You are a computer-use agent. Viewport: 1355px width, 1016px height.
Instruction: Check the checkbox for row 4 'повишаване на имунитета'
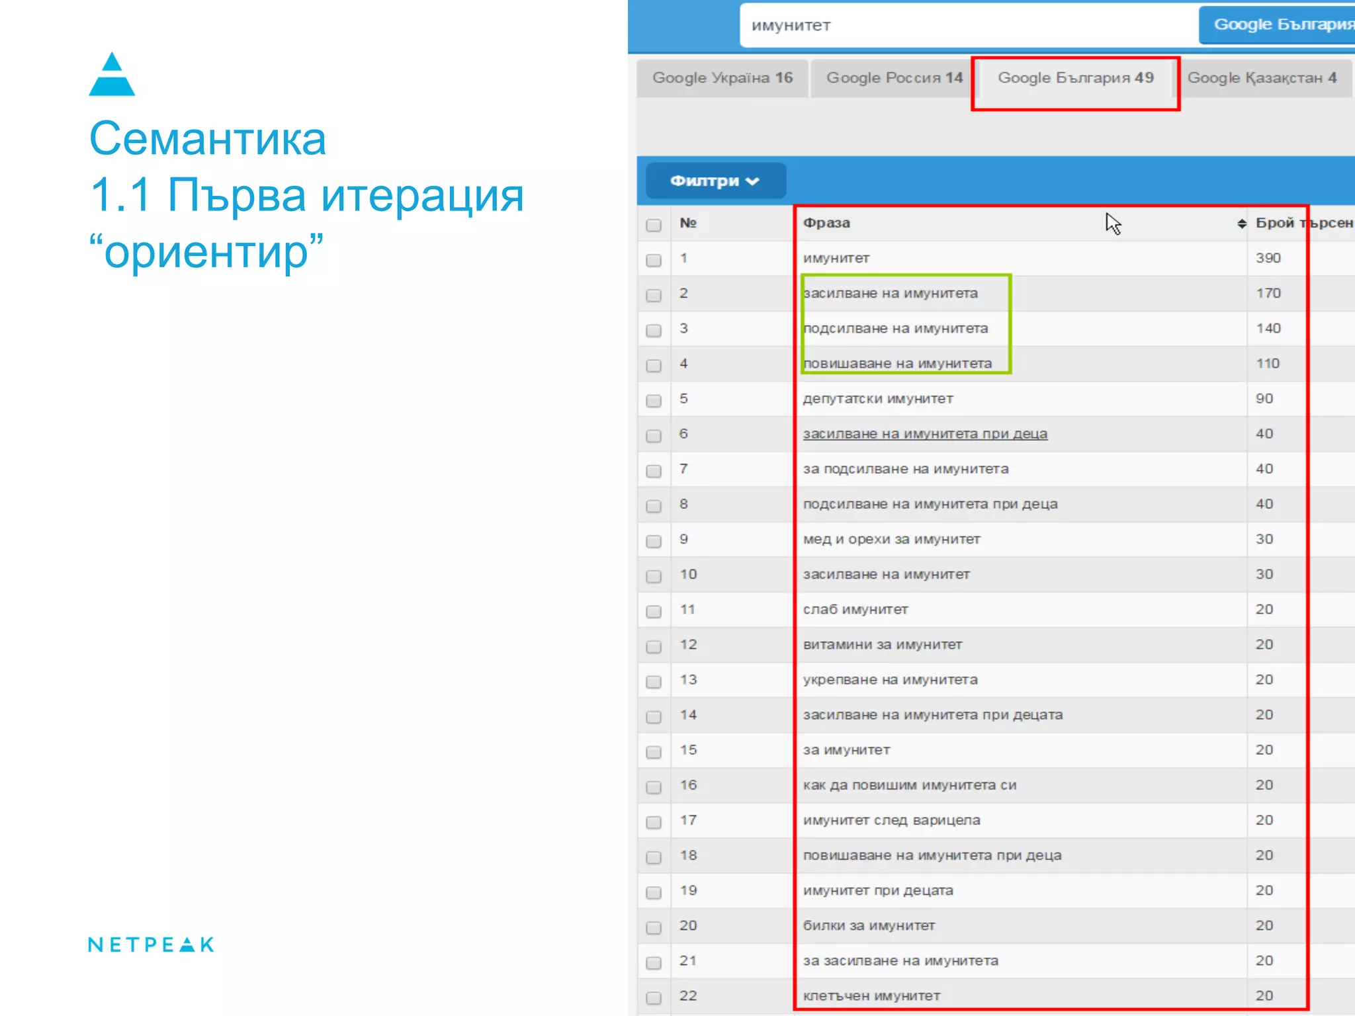pyautogui.click(x=654, y=365)
